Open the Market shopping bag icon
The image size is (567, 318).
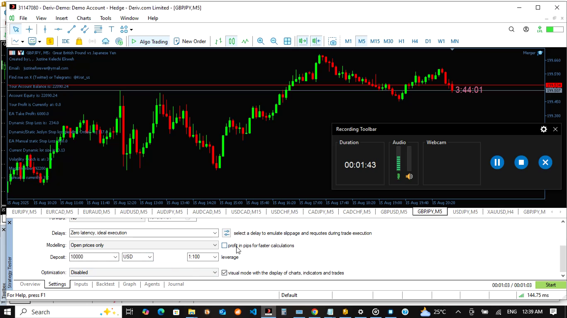point(79,41)
